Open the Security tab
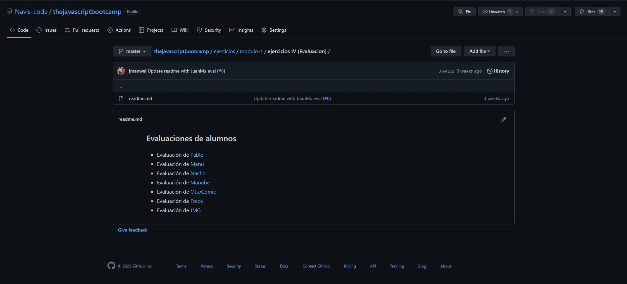 209,30
